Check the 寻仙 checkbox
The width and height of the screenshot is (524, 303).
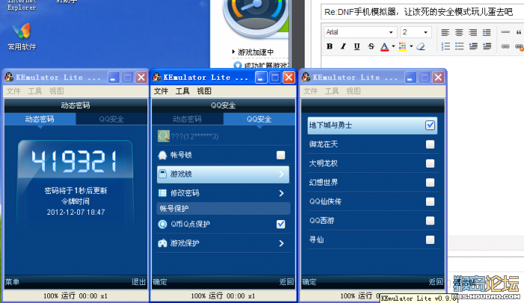coord(430,240)
